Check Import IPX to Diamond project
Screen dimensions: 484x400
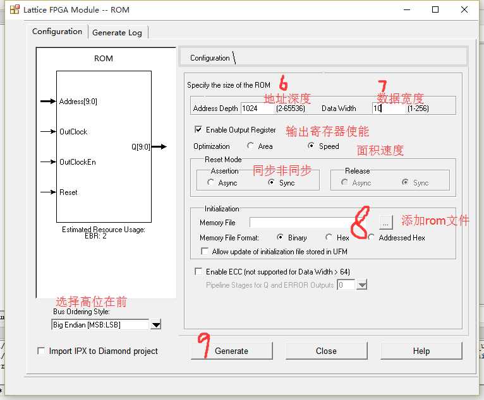pyautogui.click(x=40, y=351)
